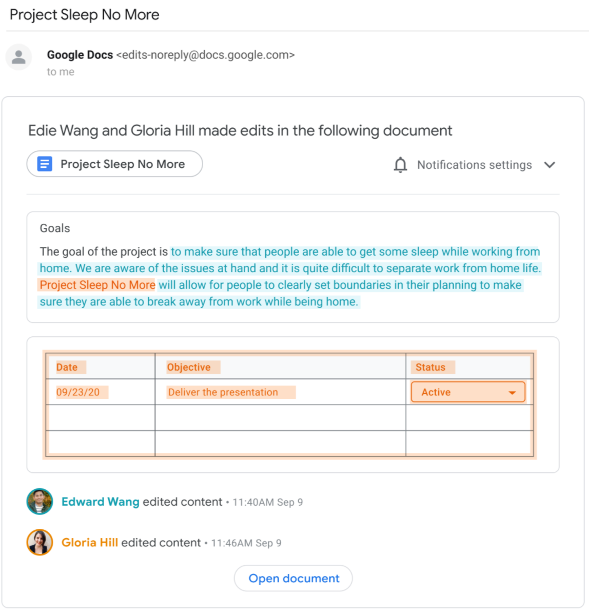This screenshot has width=589, height=613.
Task: Select the Deliver the presentation cell
Action: point(280,392)
